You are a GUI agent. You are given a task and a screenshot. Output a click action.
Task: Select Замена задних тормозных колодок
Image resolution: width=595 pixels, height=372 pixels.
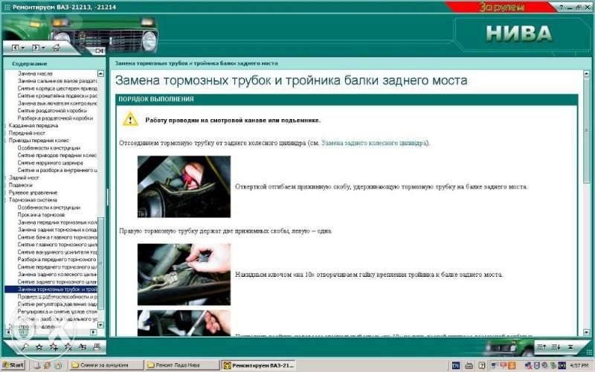point(57,230)
